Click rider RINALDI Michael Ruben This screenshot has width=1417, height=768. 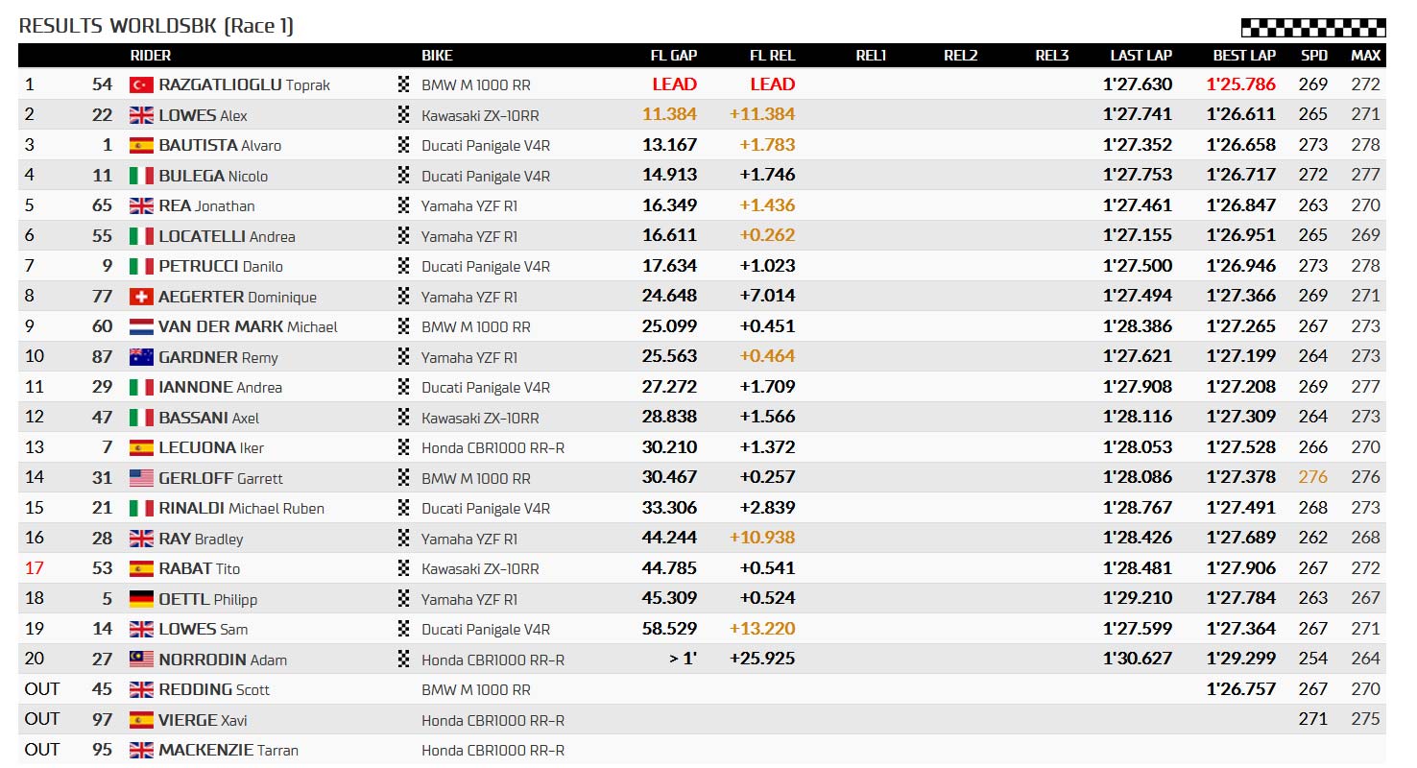click(x=241, y=508)
